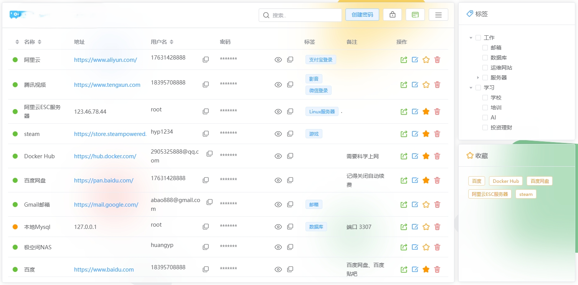
Task: Check the 邮箱 tag checkbox
Action: coord(485,47)
